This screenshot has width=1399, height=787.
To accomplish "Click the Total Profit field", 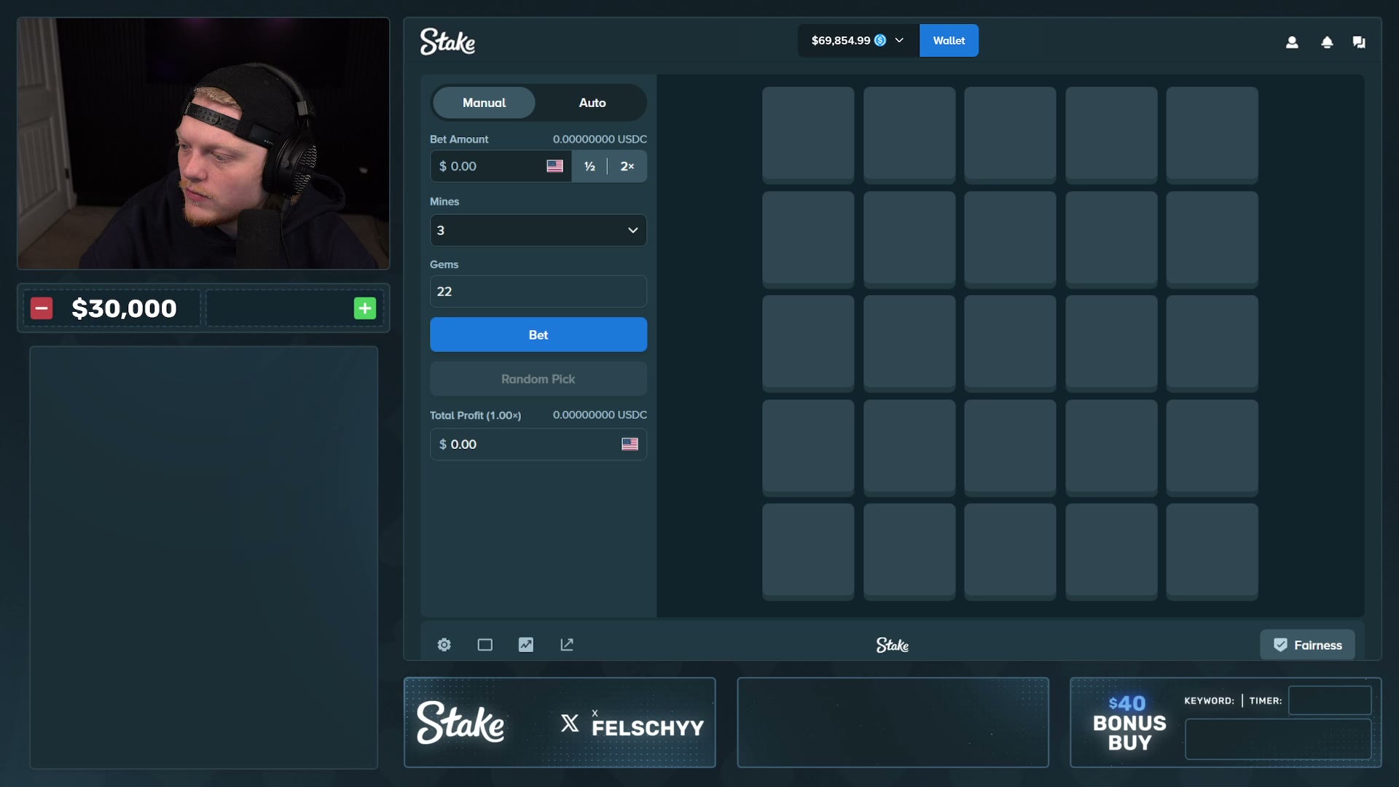I will pos(538,445).
